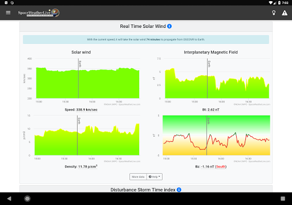Click the Earth marker on solar wind speed chart

click(80, 64)
